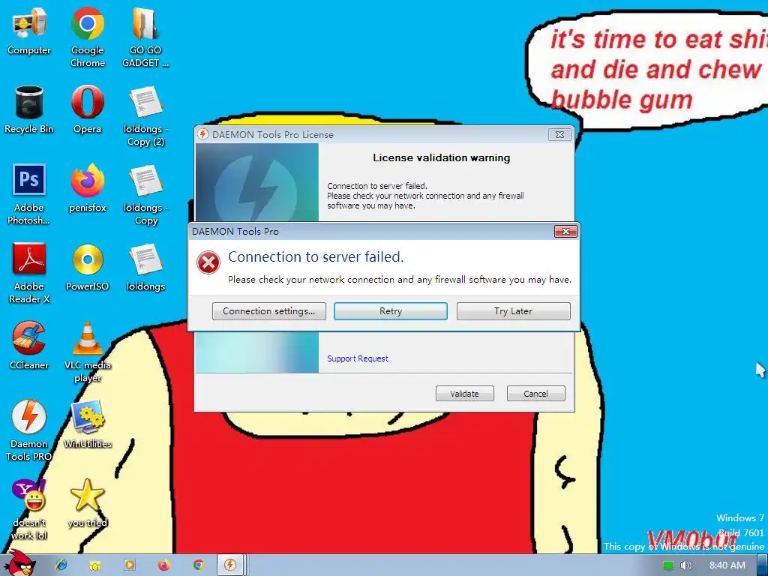
Task: Choose Try Later in the error dialog
Action: (513, 311)
